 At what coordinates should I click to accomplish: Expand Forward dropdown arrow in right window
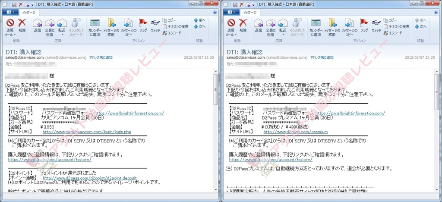283,35
